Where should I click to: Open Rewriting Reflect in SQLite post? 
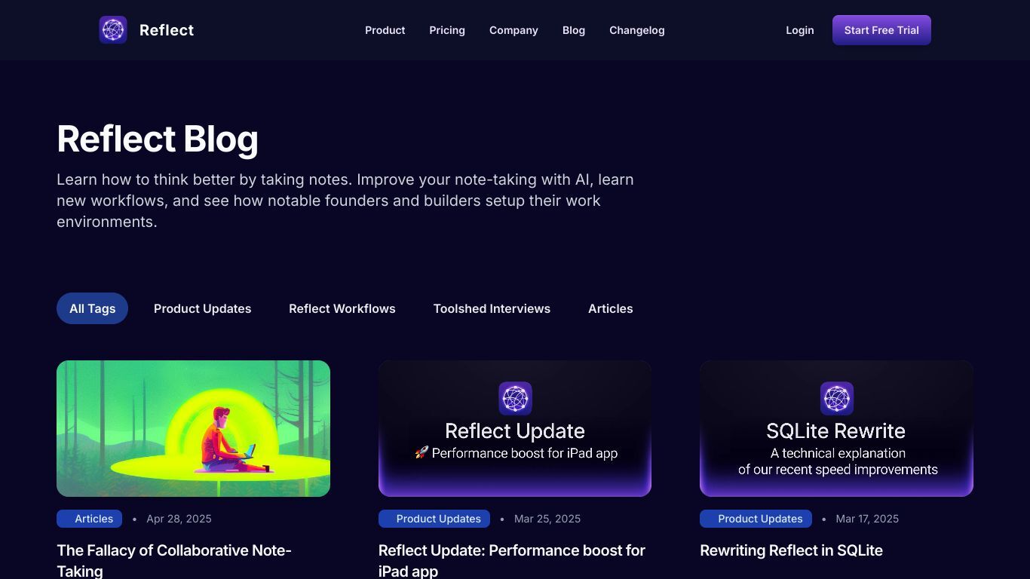791,550
